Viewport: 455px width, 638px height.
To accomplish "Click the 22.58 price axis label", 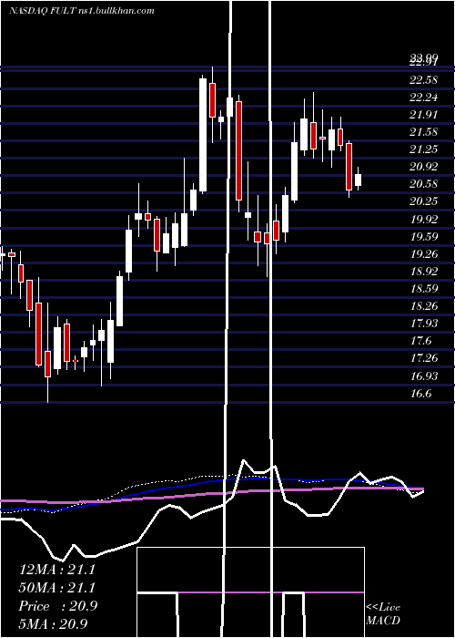I will click(x=424, y=80).
